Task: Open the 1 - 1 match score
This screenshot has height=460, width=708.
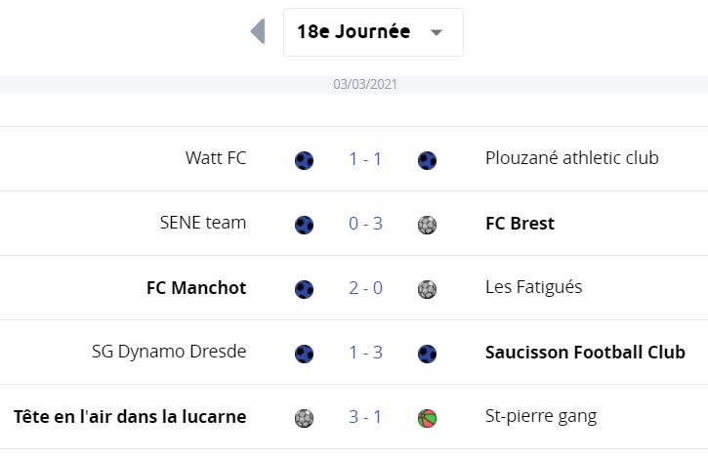Action: (x=366, y=159)
